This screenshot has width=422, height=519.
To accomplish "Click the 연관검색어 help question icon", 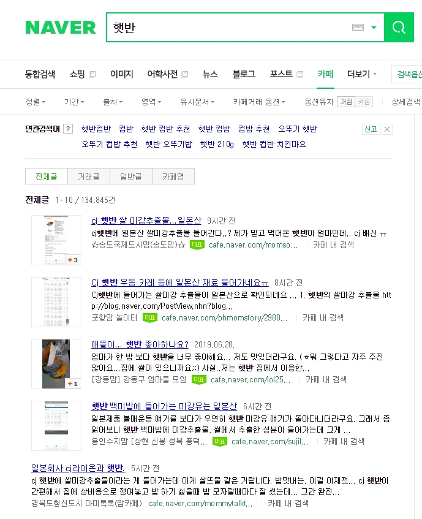I will coord(68,129).
